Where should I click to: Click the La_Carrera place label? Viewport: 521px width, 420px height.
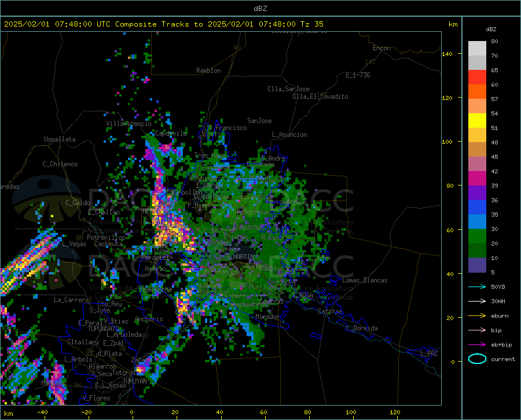pyautogui.click(x=71, y=300)
